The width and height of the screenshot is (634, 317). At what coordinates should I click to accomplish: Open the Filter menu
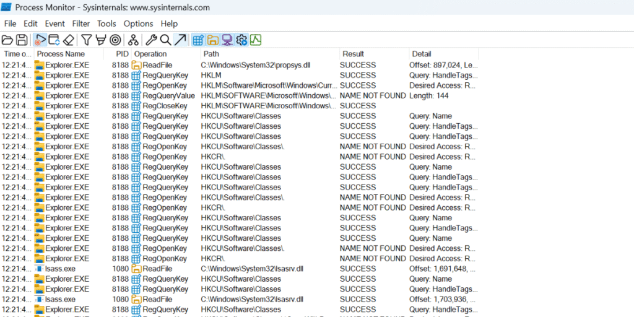point(81,24)
